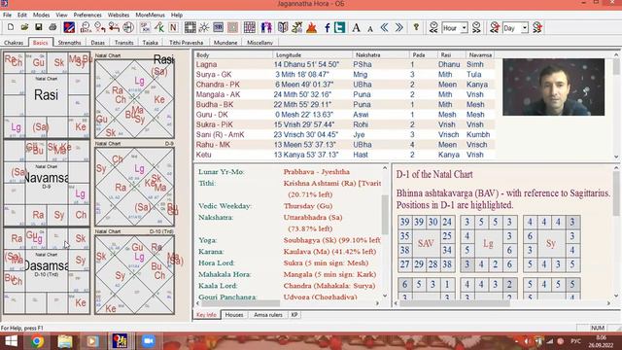
Task: Click the open book toolbar icon
Action: point(283,27)
